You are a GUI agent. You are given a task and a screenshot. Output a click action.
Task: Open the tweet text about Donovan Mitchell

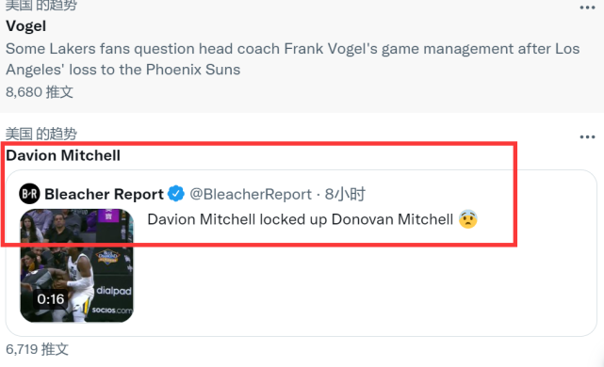[300, 219]
